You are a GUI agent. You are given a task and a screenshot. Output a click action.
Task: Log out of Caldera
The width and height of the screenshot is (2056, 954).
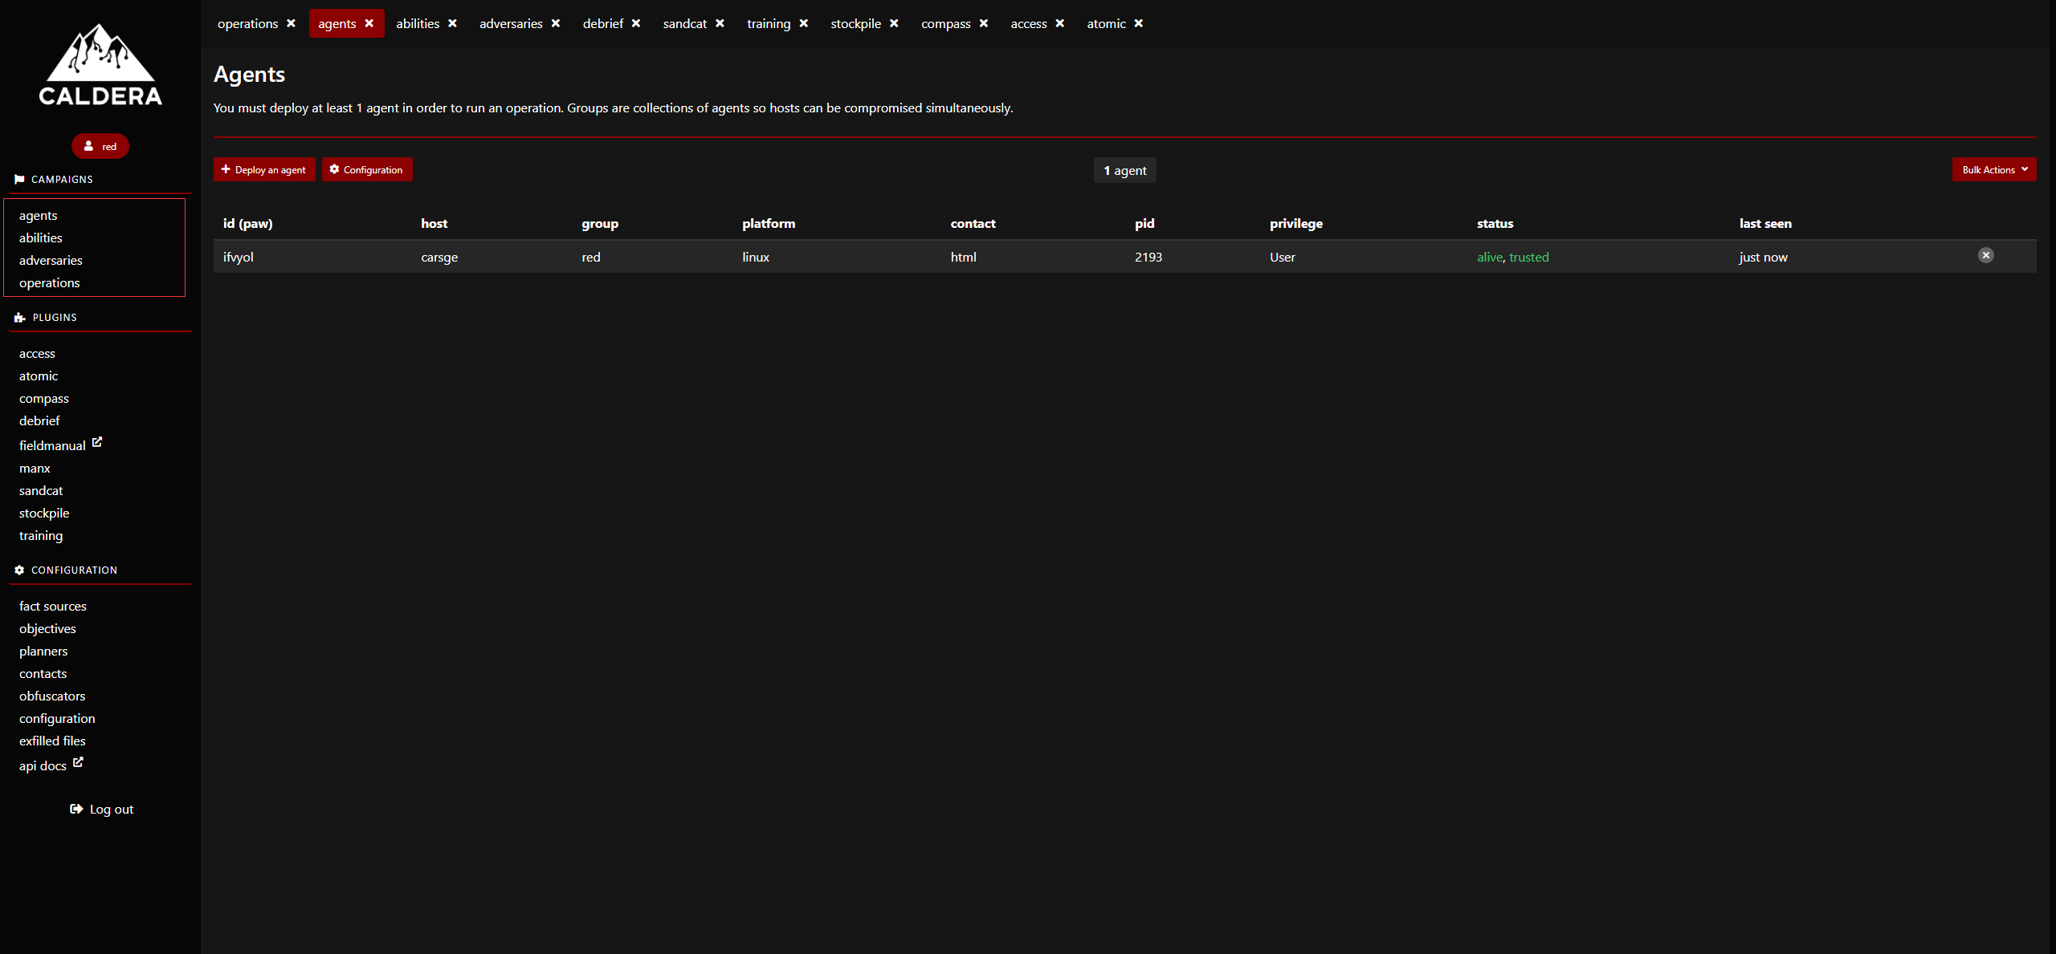(101, 809)
